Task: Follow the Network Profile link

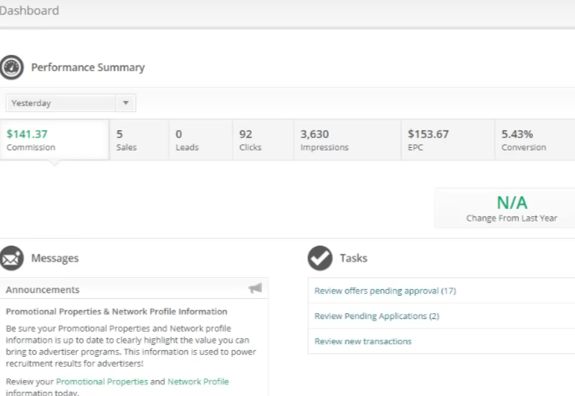Action: pyautogui.click(x=198, y=381)
